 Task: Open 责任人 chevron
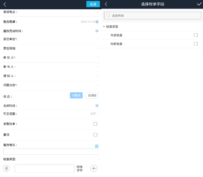click(98, 57)
